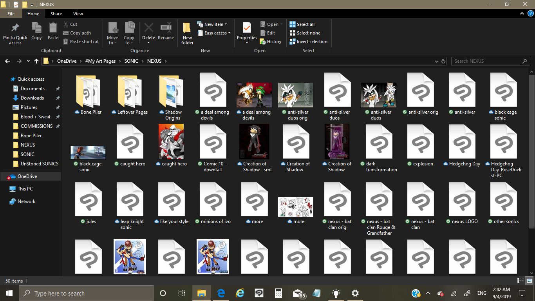Viewport: 535px width, 301px height.
Task: Select the Leftover Pages folder
Action: click(130, 94)
